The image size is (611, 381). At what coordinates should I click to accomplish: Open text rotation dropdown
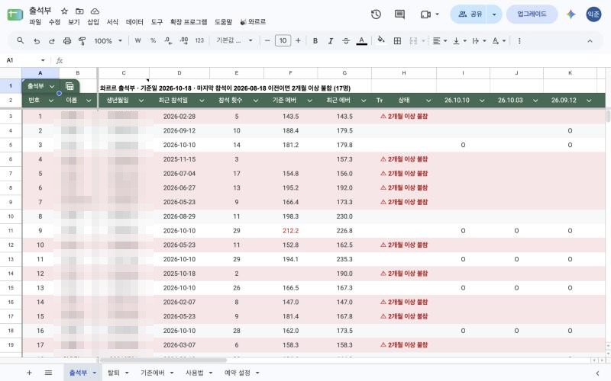(x=499, y=40)
